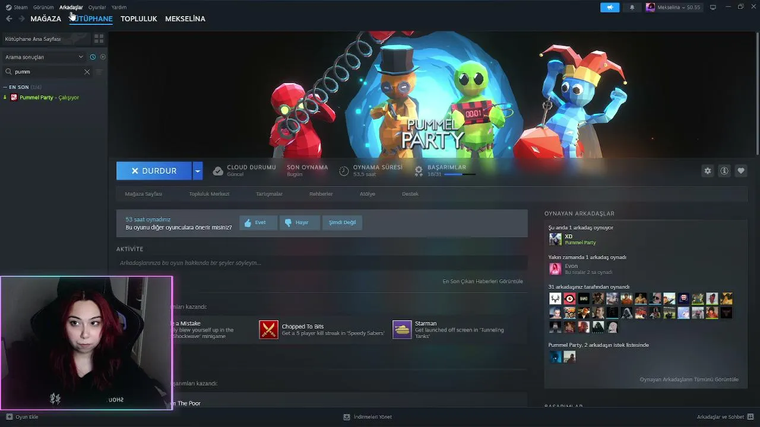This screenshot has width=760, height=427.
Task: Toggle the sort-by-recent clock icon
Action: pyautogui.click(x=93, y=57)
